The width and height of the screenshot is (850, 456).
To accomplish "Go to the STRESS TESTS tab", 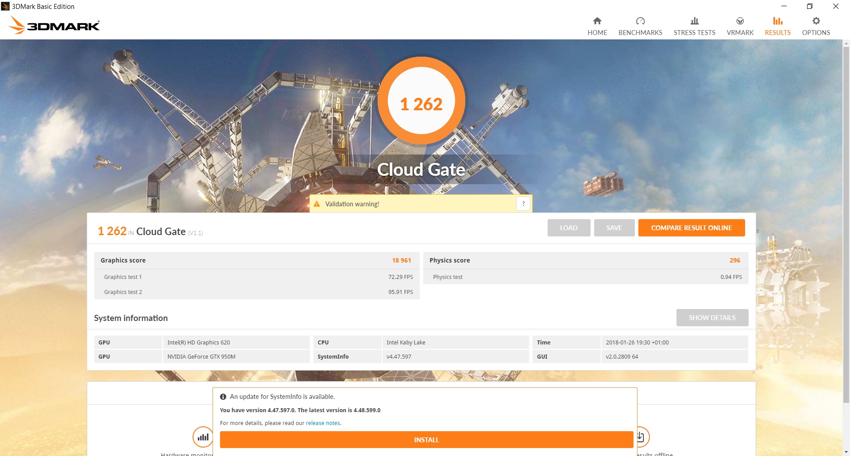I will click(695, 33).
